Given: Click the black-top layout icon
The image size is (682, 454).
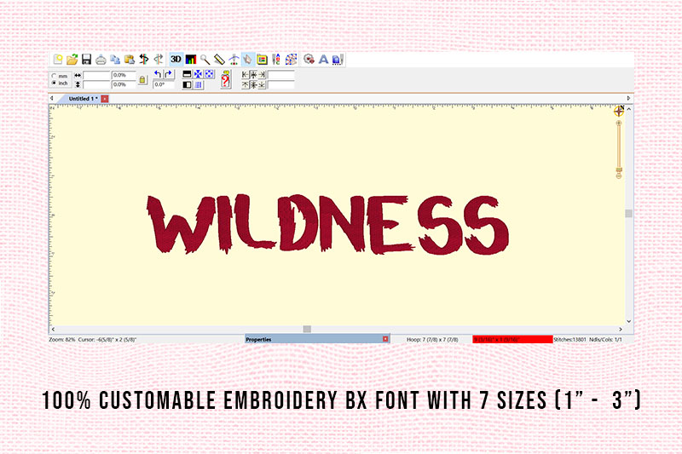Looking at the screenshot, I should tap(187, 74).
